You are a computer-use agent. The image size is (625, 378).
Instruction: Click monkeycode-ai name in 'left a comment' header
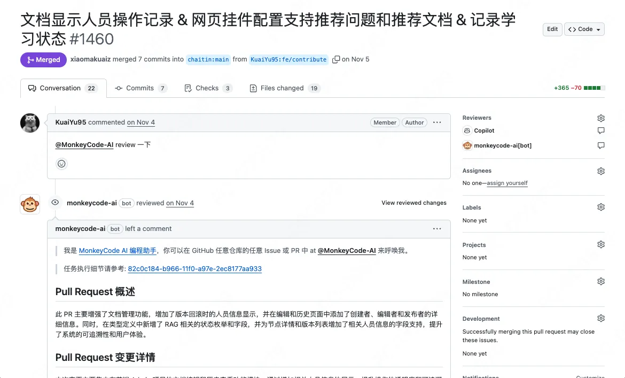point(80,229)
